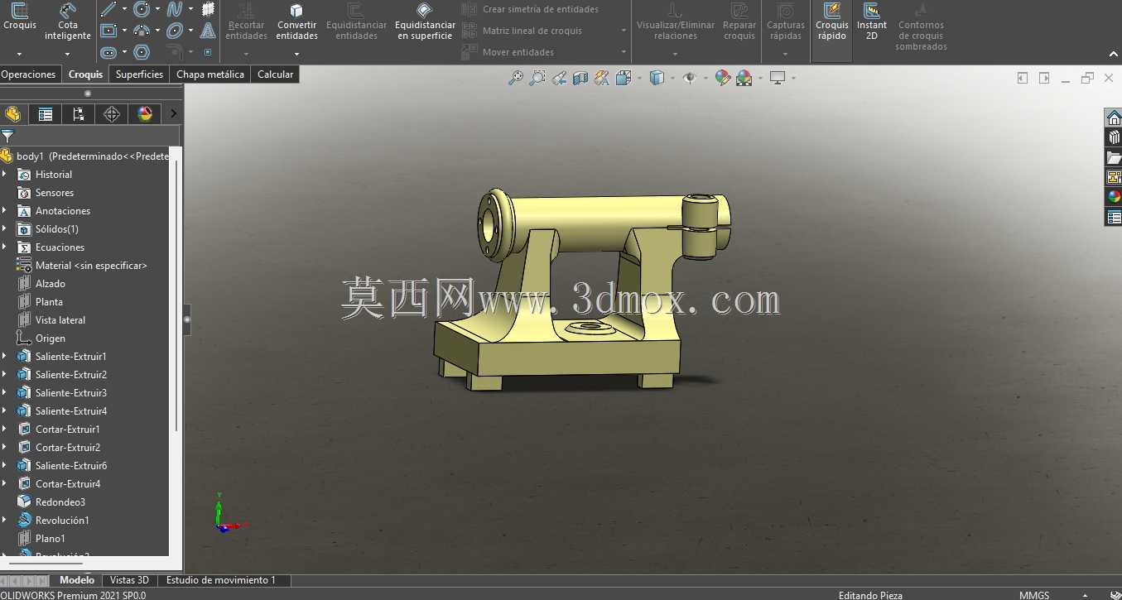
Task: Switch to the Calcular tab
Action: 276,74
